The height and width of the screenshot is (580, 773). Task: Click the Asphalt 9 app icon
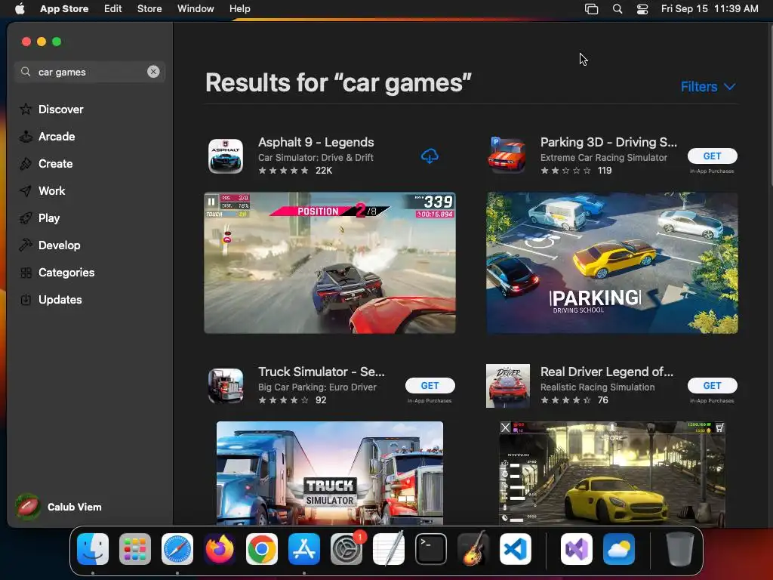pos(225,156)
